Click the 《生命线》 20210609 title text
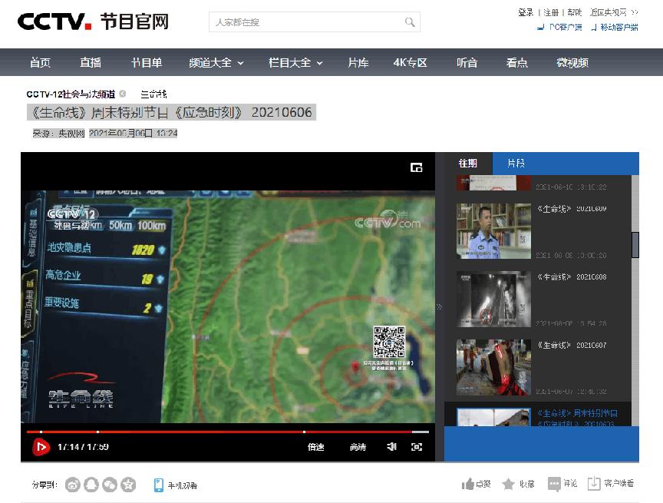The image size is (663, 503). click(572, 209)
